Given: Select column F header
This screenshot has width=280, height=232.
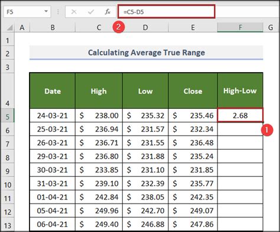Looking at the screenshot, I should tap(240, 27).
